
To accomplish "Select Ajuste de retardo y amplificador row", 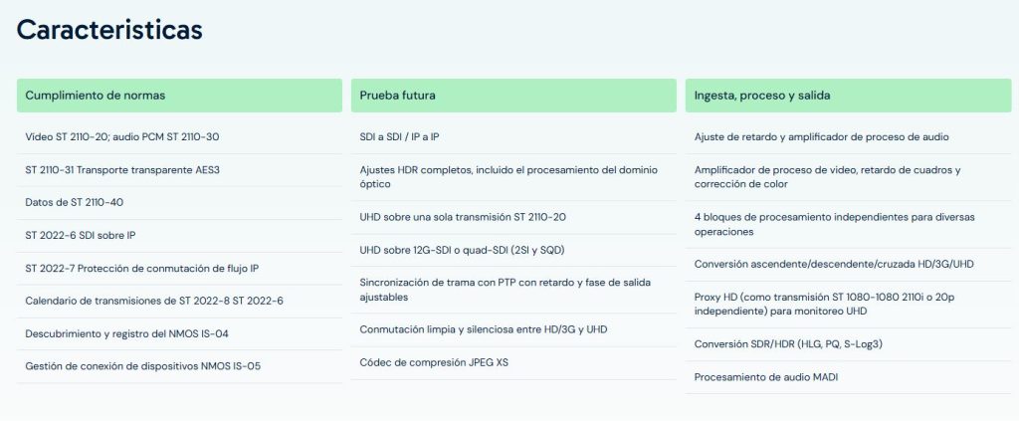I will tap(848, 137).
